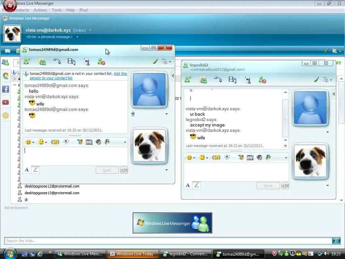This screenshot has width=345, height=259.
Task: Toggle handwriting mode in tomas24989d chat
Action: (35, 170)
